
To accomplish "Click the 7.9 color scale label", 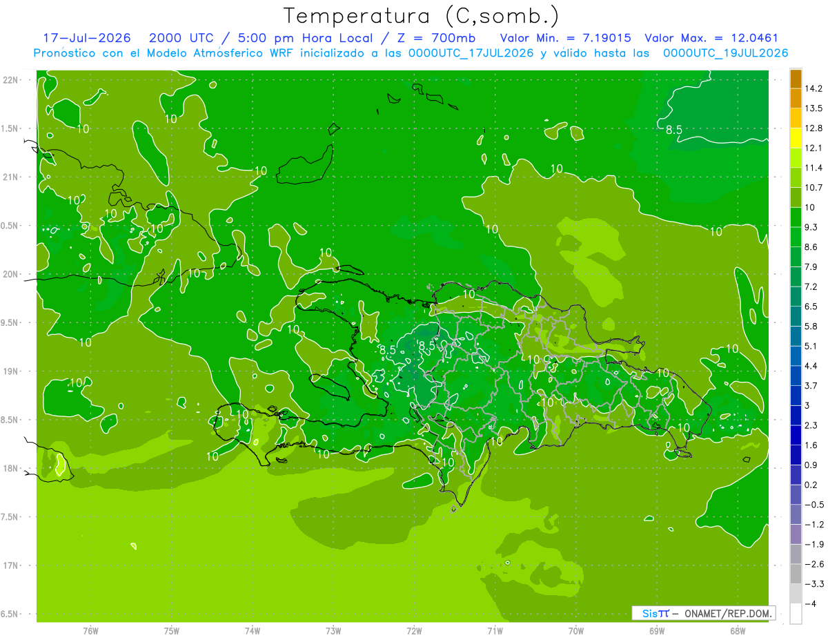I will coord(811,266).
